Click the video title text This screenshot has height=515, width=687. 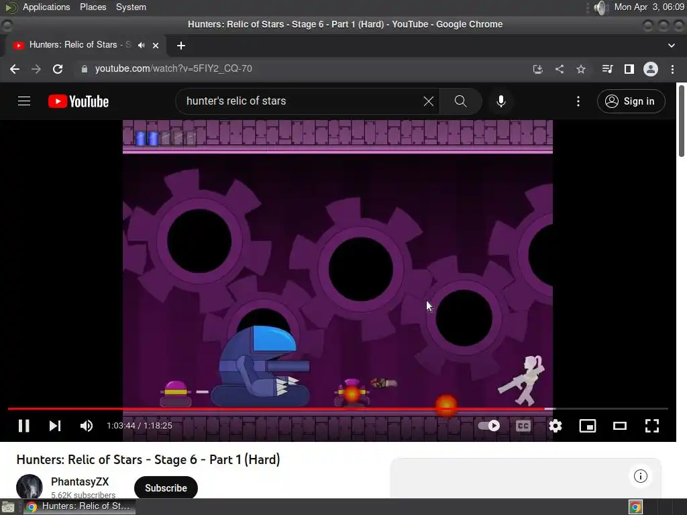click(148, 459)
